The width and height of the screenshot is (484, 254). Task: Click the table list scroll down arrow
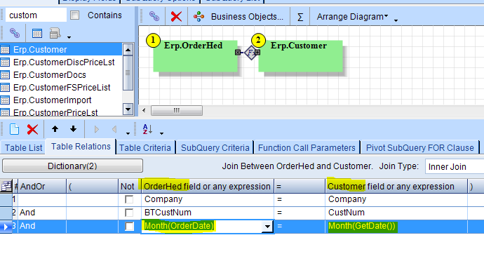(x=128, y=109)
